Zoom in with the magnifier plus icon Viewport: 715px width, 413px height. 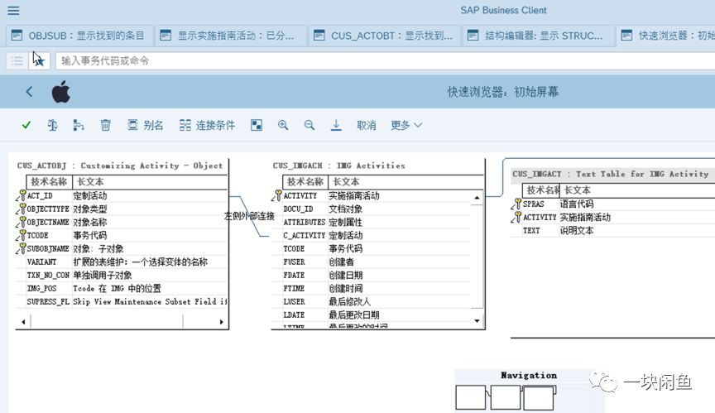click(283, 125)
